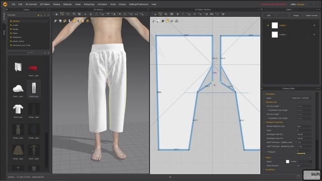Screen dimensions: 322x181
Task: Click the play-shaped arrow icon in 2D toolbar
Action: [x=178, y=14]
